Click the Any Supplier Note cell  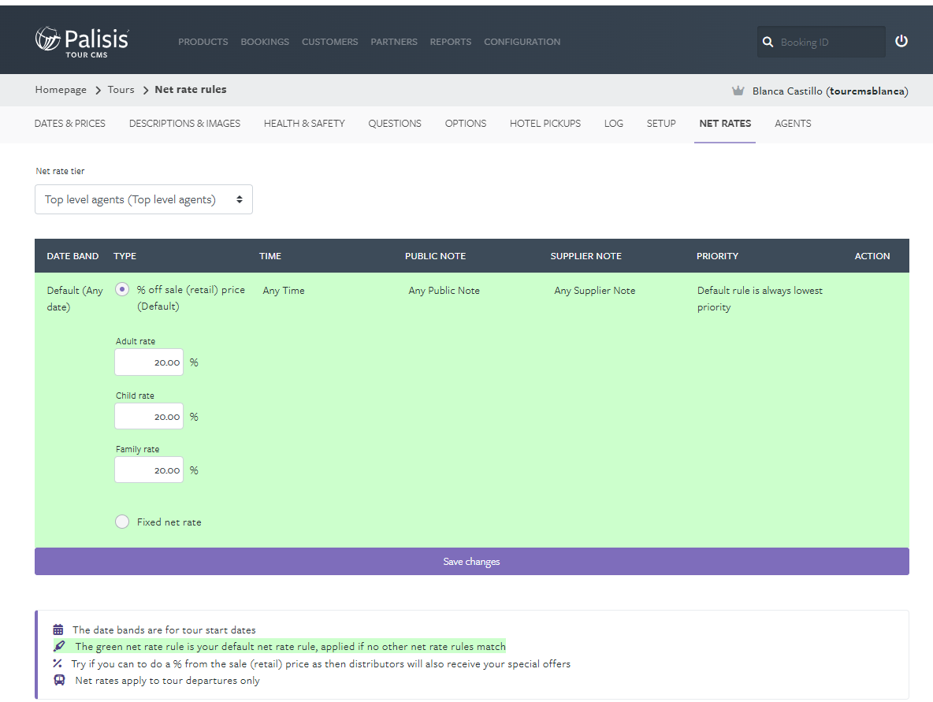point(595,290)
